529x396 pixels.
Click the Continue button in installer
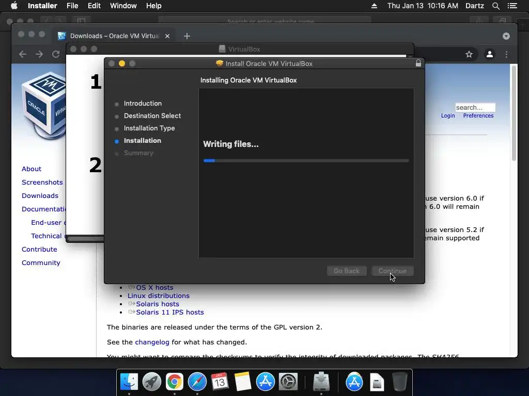(x=393, y=271)
